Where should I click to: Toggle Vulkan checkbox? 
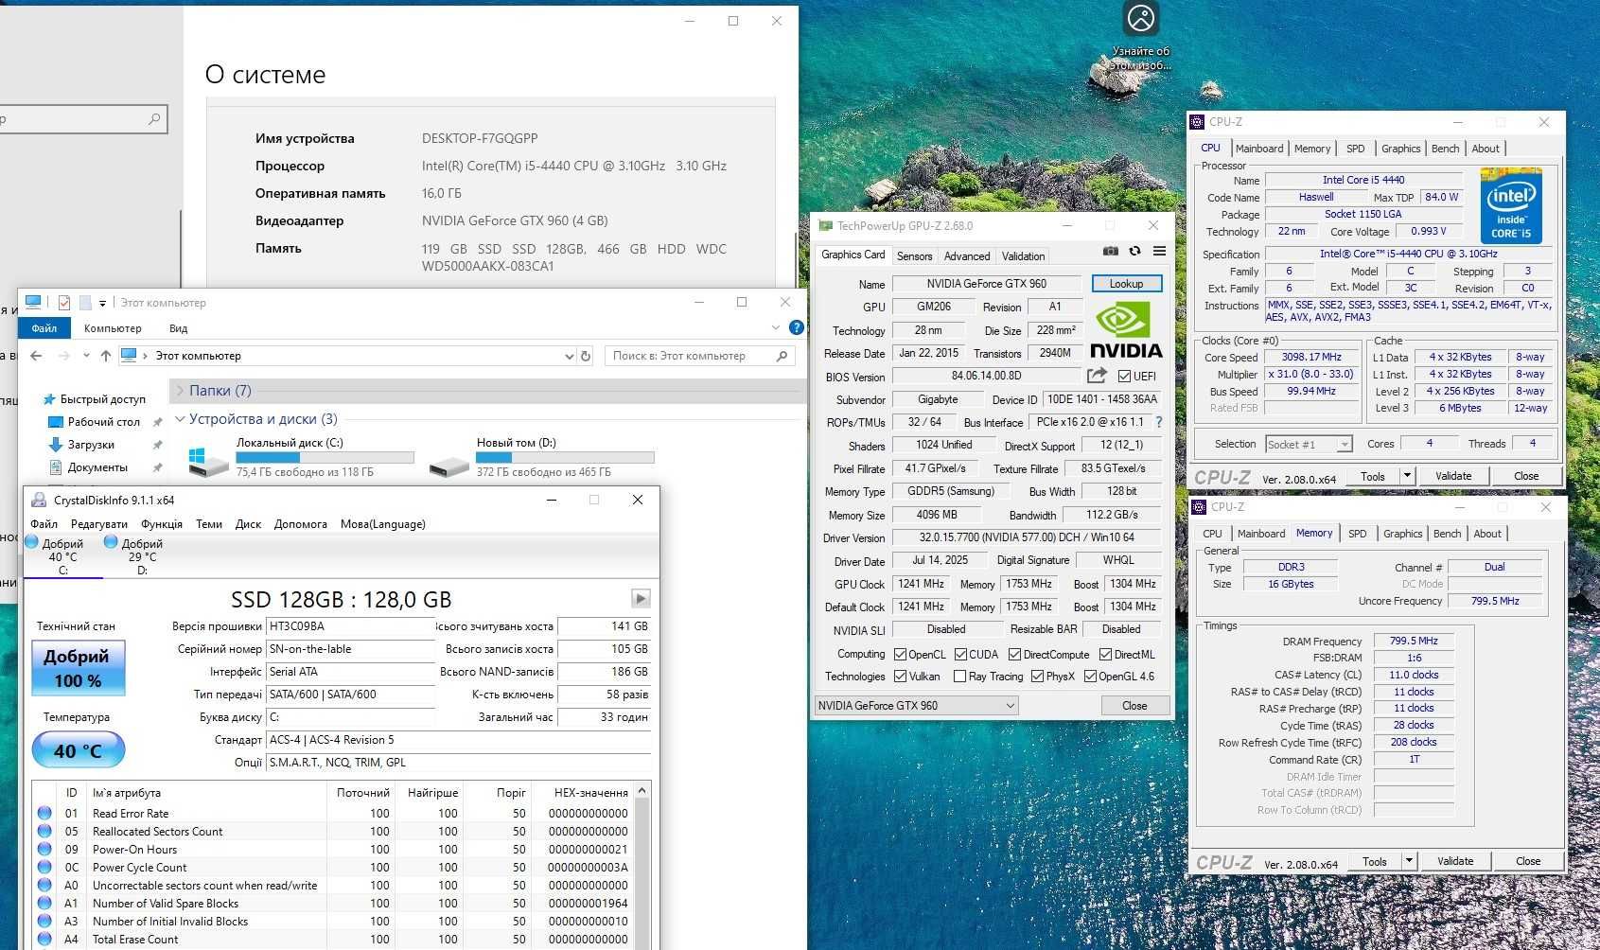point(901,677)
